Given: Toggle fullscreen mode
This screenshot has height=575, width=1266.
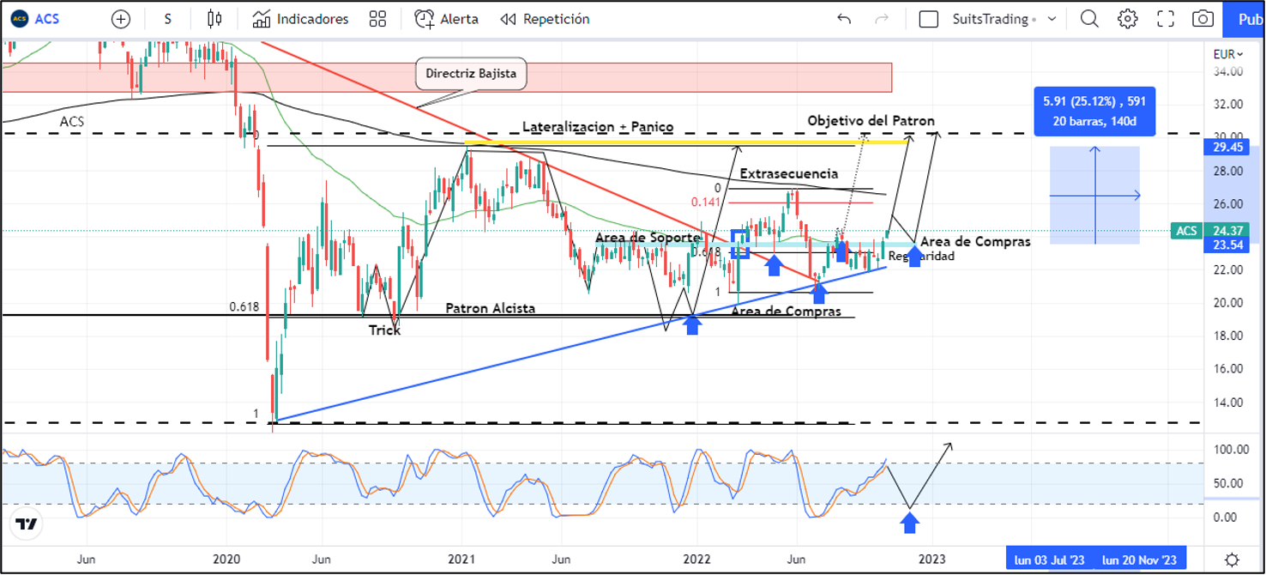Looking at the screenshot, I should tap(1166, 19).
